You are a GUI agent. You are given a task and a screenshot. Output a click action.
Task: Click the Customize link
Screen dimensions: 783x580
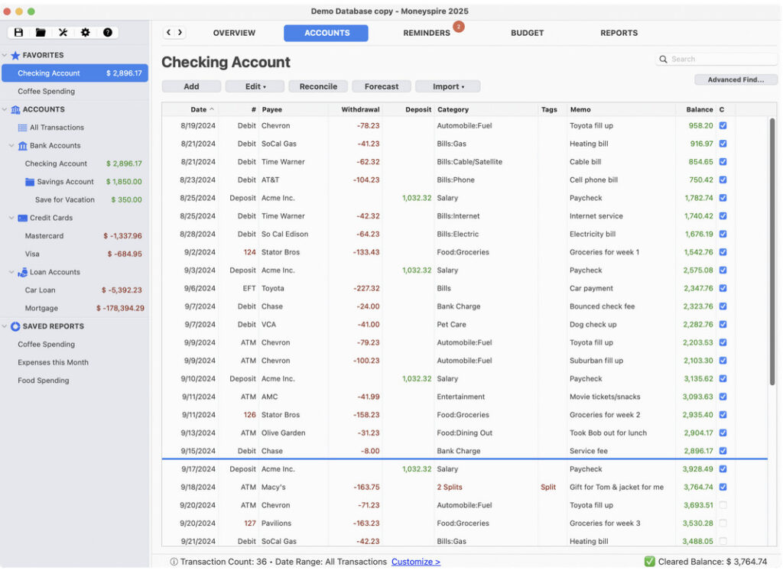415,562
